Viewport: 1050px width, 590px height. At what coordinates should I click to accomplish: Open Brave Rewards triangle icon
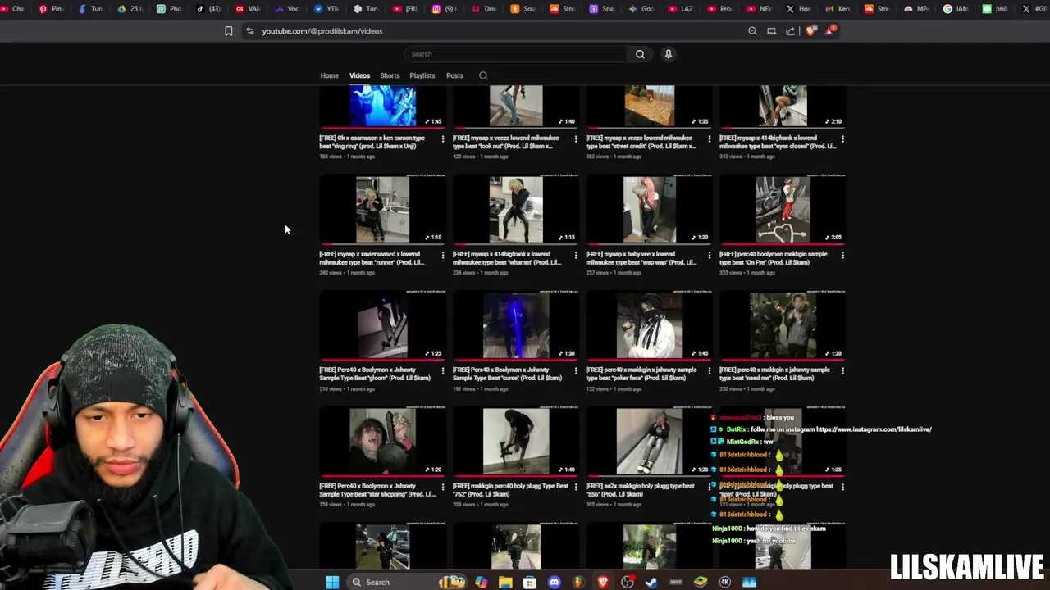pyautogui.click(x=829, y=31)
